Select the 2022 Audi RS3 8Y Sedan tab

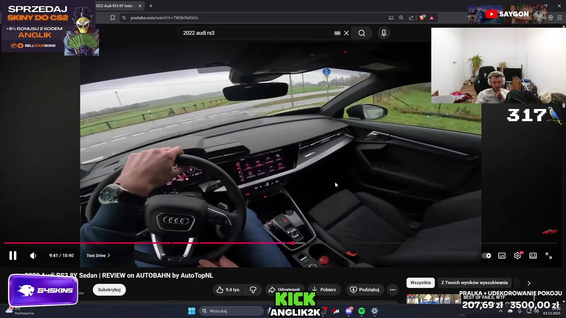point(115,6)
